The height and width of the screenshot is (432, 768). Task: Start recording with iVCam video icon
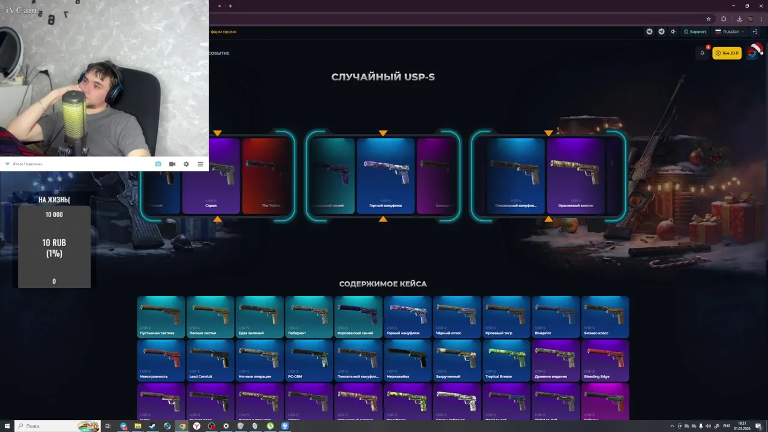pyautogui.click(x=172, y=164)
